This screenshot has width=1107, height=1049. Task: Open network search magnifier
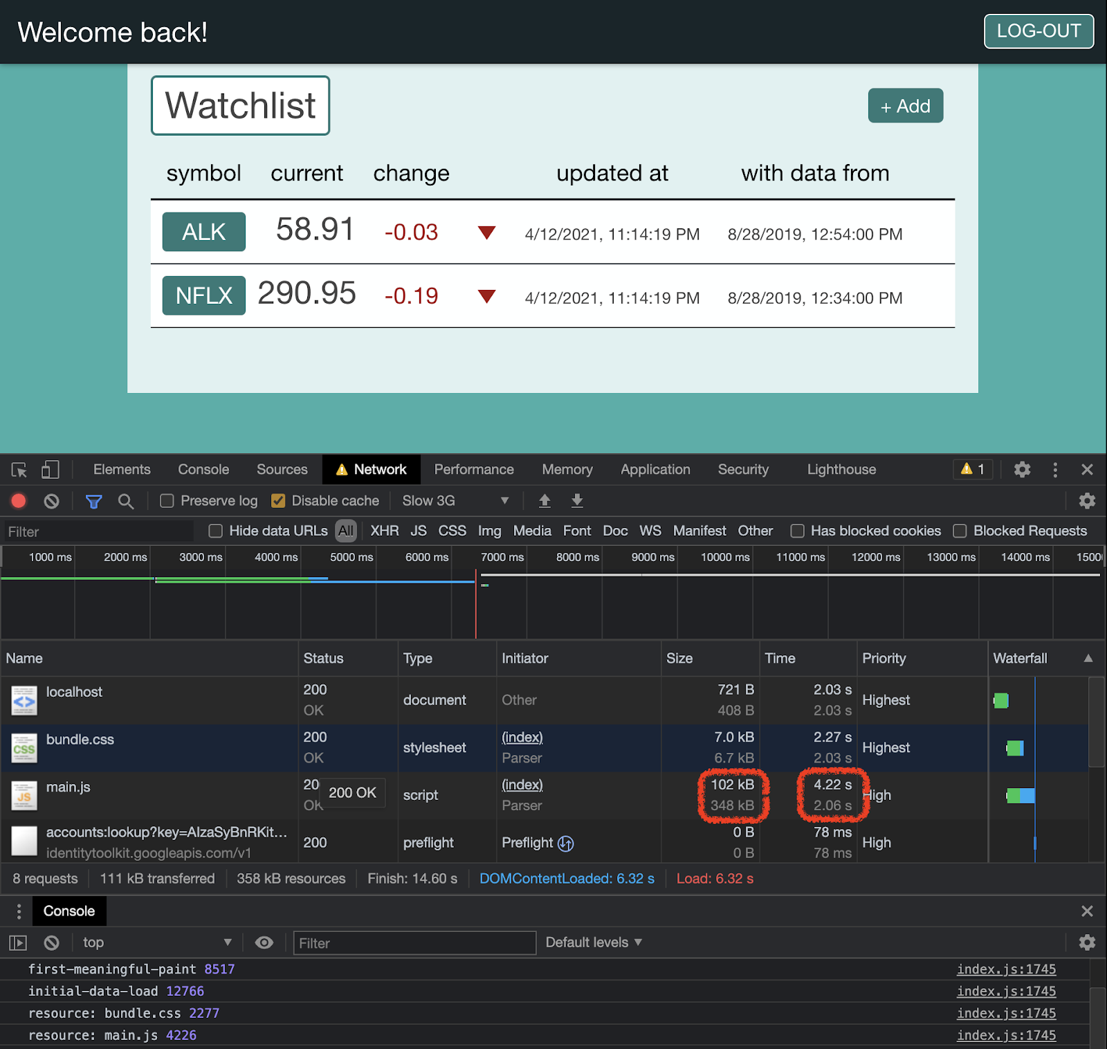point(125,501)
